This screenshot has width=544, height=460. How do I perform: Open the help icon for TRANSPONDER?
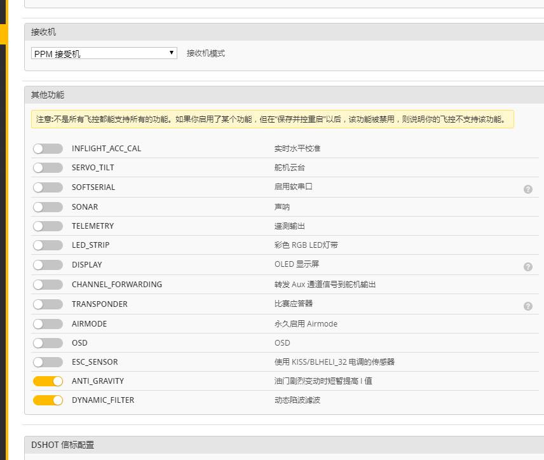pyautogui.click(x=527, y=306)
